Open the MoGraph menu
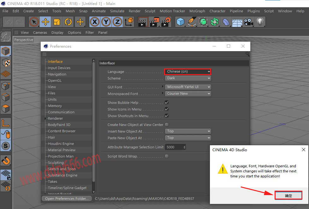Viewport: 309px width, 209px height. [x=197, y=11]
